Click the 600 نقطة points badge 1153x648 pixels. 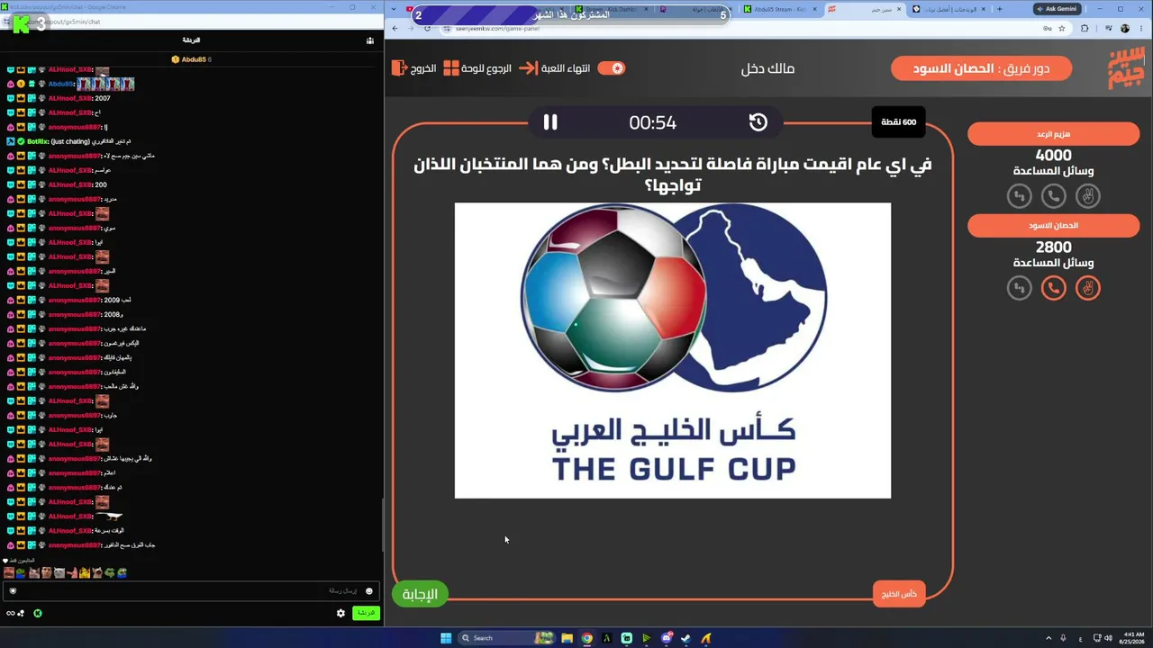(898, 122)
